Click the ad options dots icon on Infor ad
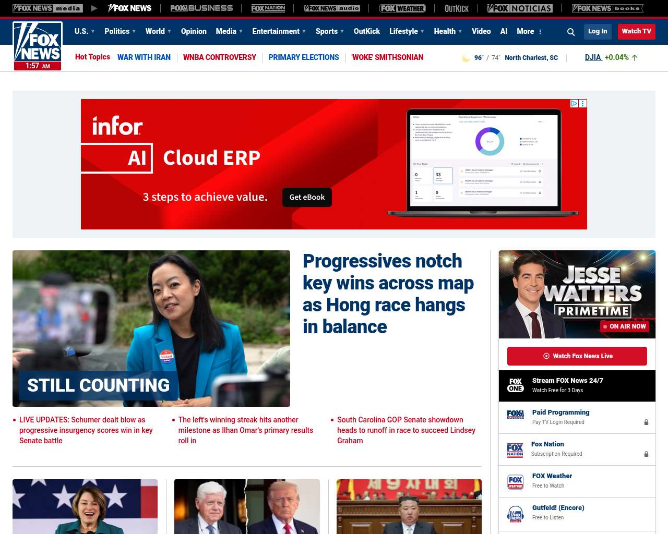668x534 pixels. coord(583,103)
